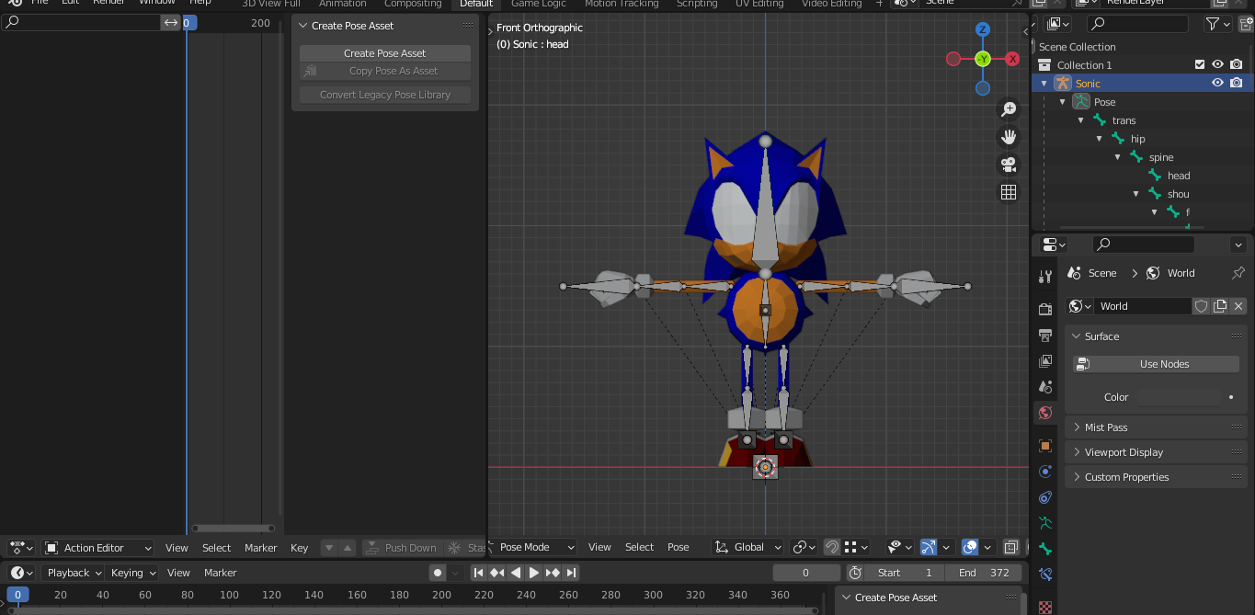Screen dimensions: 1255x615
Task: Toggle snapping magnet in the viewport header
Action: pyautogui.click(x=831, y=547)
